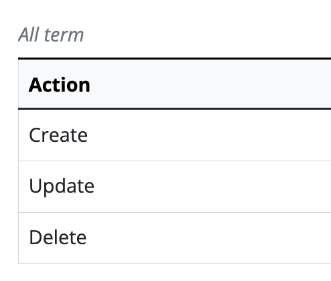Focus the last table row Delete
Viewport: 331px width, 281px height.
[175, 238]
